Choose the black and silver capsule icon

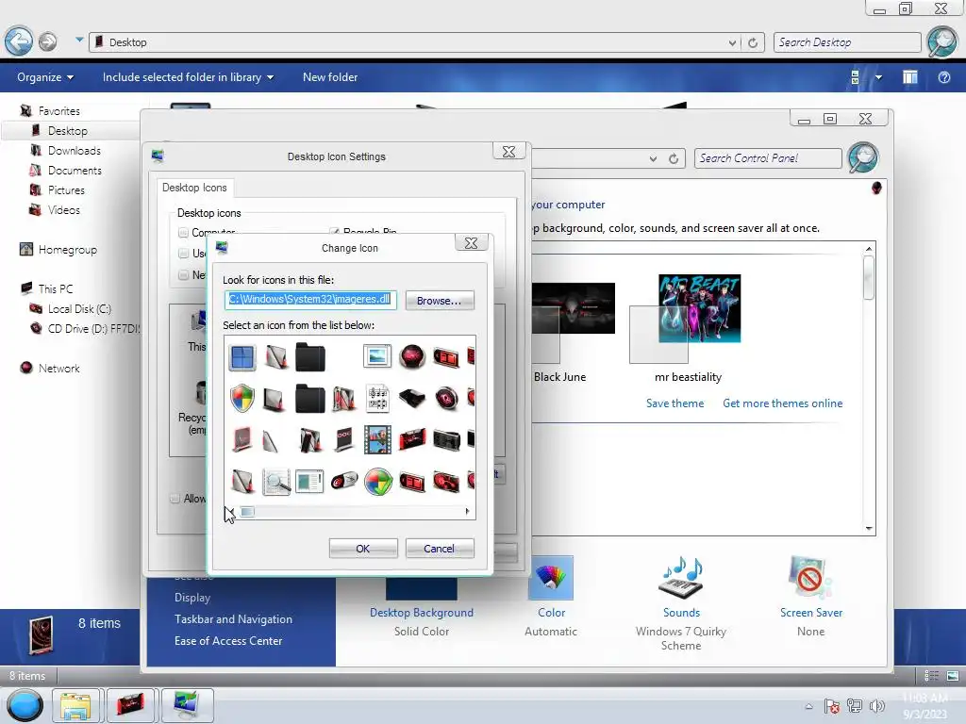point(343,481)
